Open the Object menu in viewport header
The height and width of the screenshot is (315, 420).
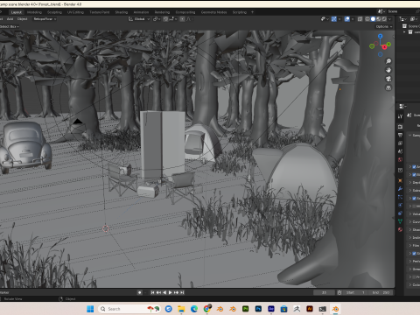pos(22,19)
